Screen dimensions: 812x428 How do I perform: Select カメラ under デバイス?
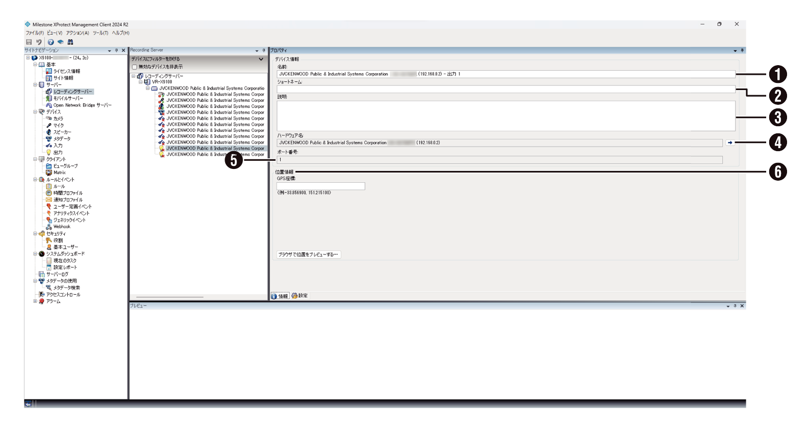(x=59, y=119)
